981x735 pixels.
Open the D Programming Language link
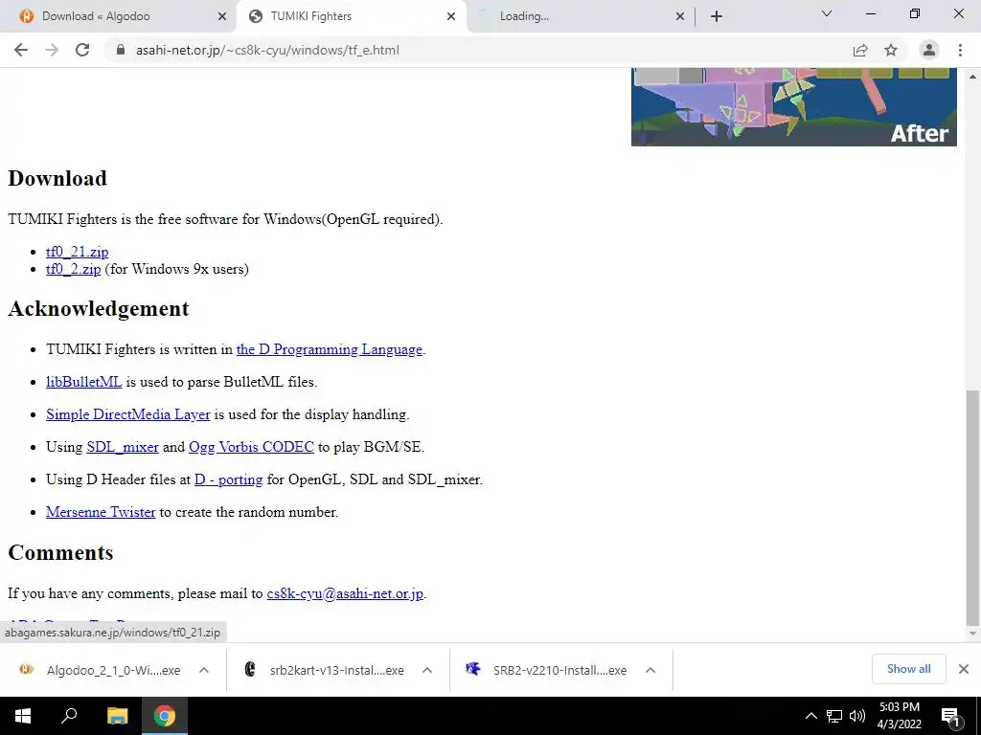tap(330, 349)
